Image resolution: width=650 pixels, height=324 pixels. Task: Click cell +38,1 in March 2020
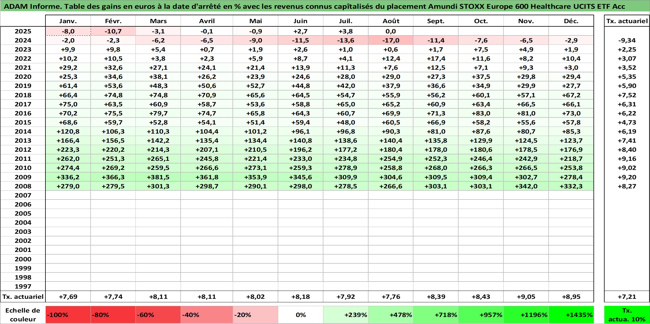[158, 77]
